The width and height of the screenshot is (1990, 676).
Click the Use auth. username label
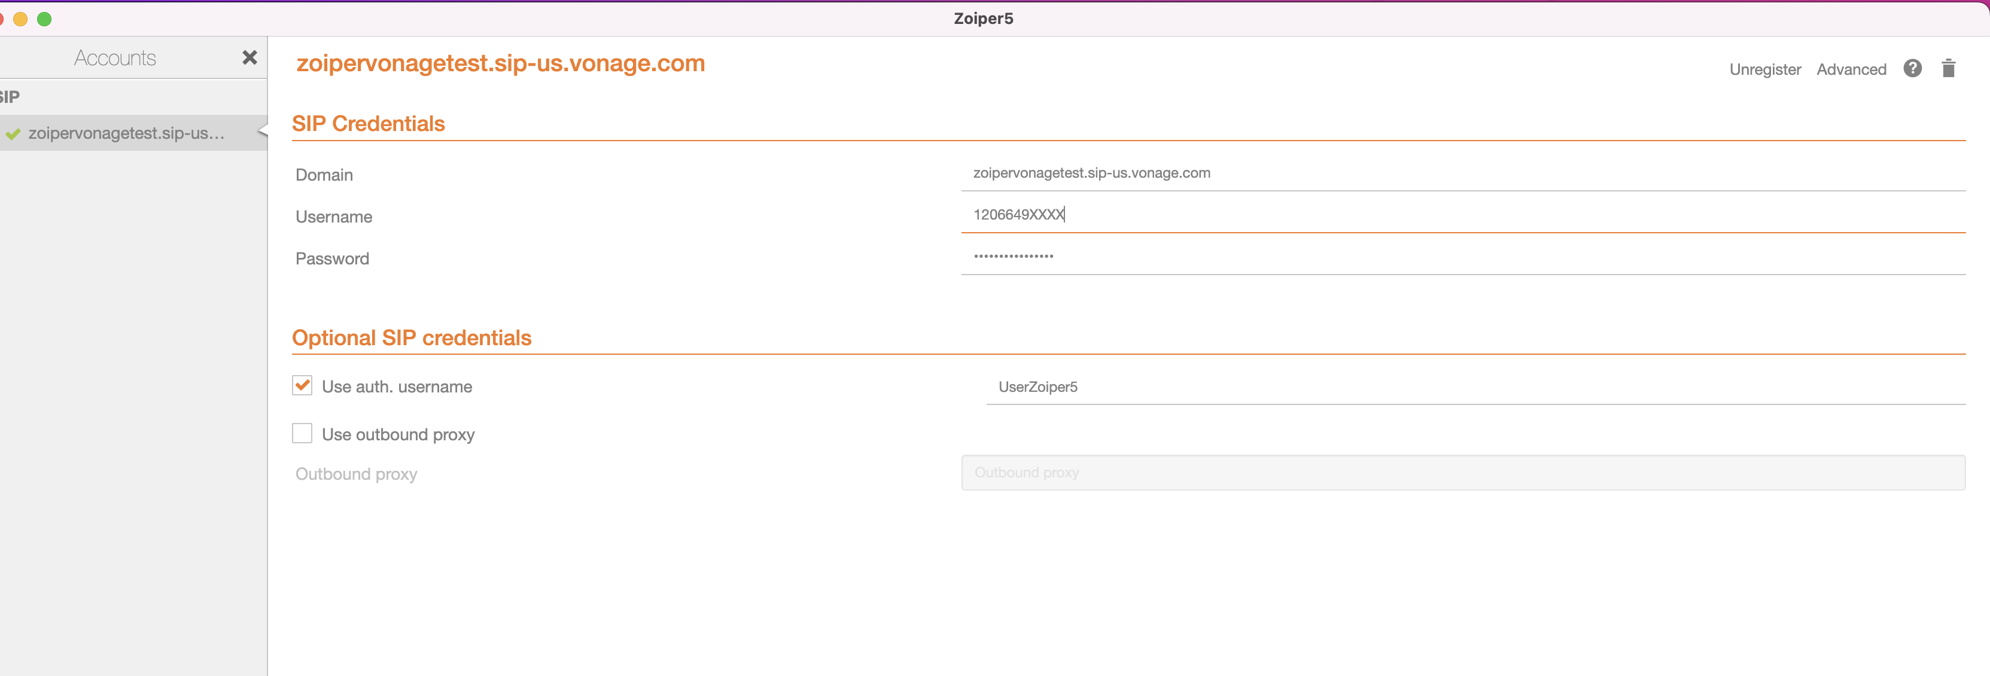tap(397, 386)
